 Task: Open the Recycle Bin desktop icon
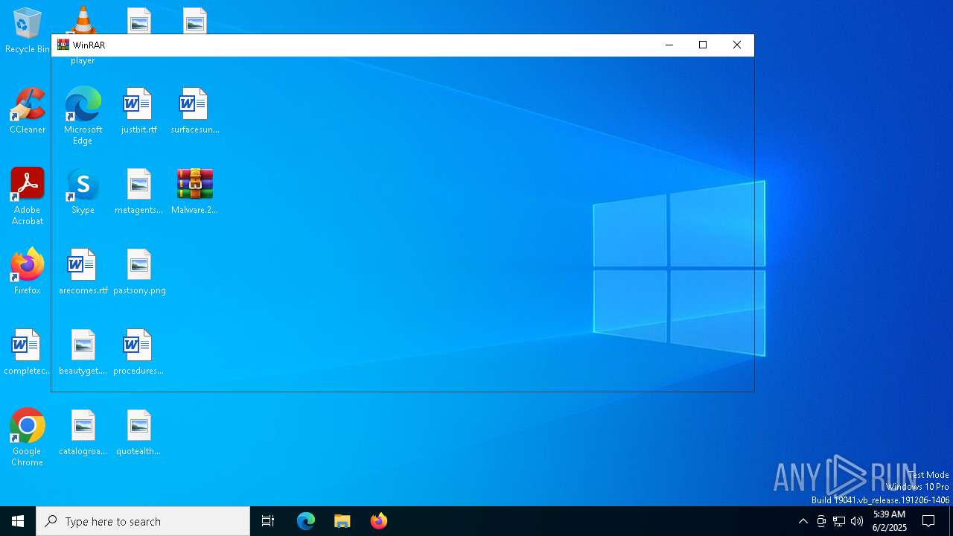27,30
